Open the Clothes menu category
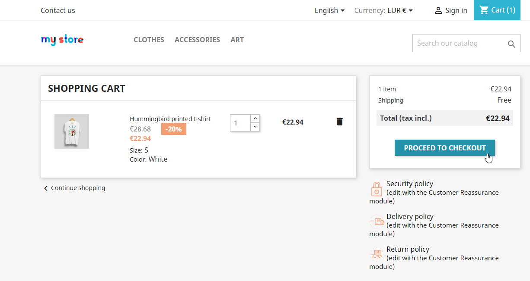 coord(149,40)
